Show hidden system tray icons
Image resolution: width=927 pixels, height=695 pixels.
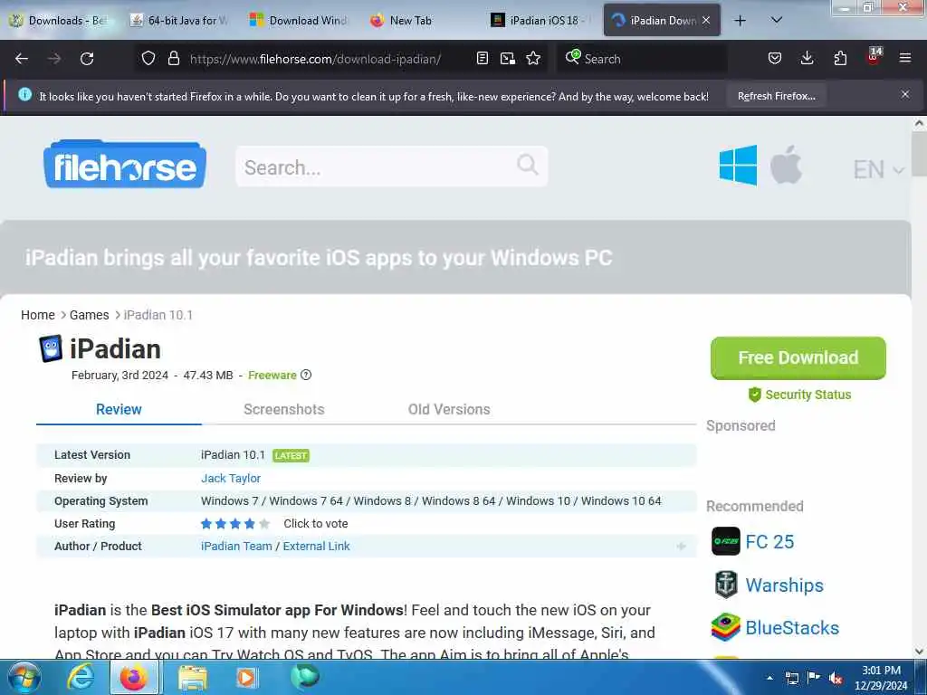pyautogui.click(x=769, y=678)
